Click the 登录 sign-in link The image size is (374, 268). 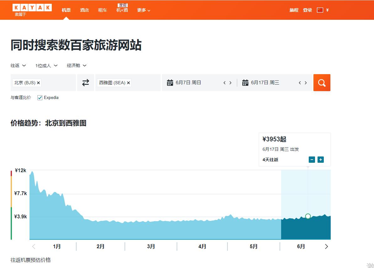[x=307, y=10]
